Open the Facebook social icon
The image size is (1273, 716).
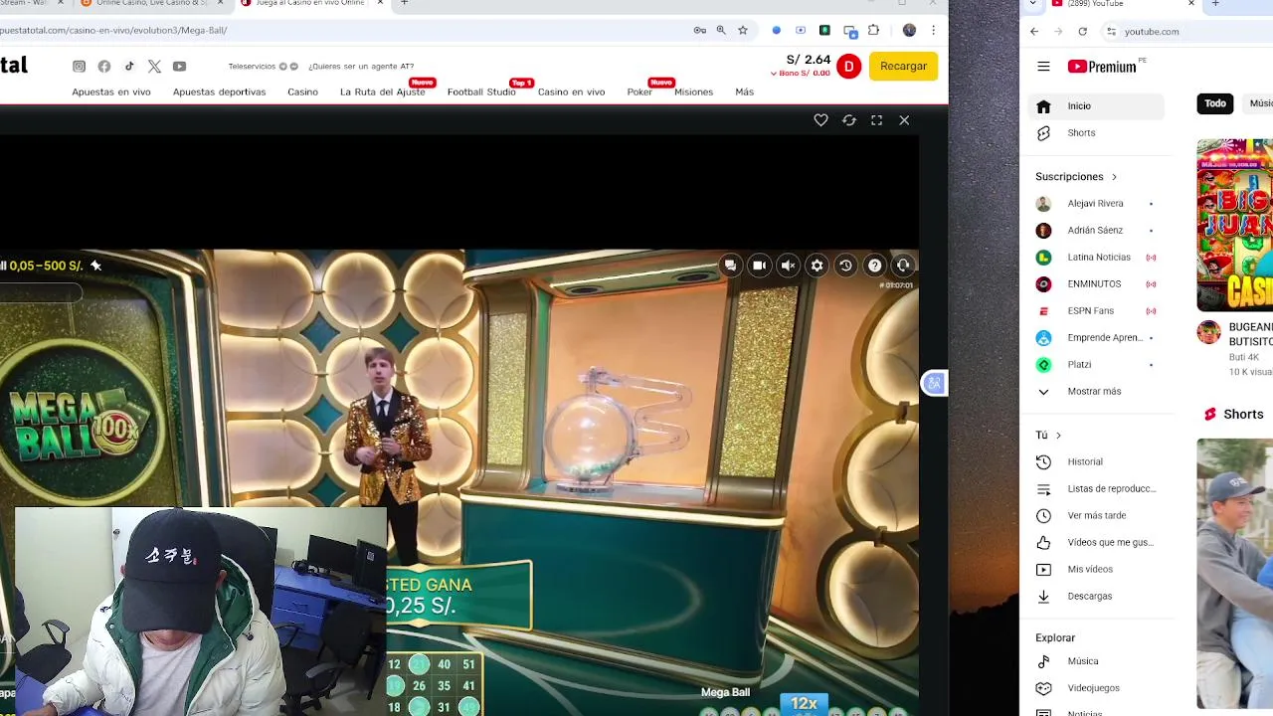click(x=104, y=67)
